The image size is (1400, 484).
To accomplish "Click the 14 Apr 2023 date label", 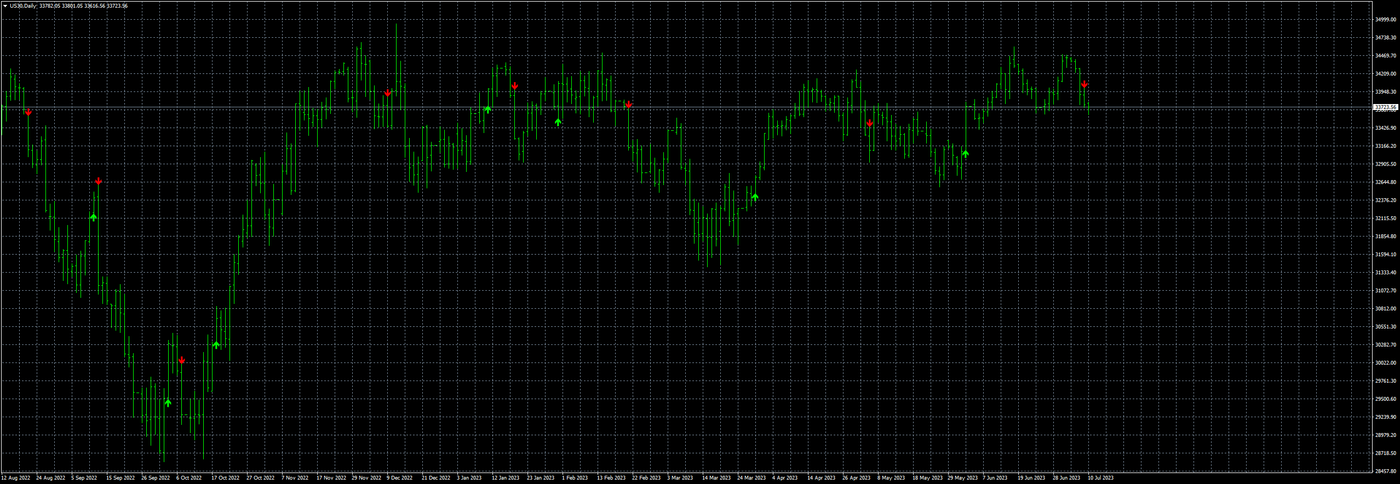I will click(x=822, y=478).
